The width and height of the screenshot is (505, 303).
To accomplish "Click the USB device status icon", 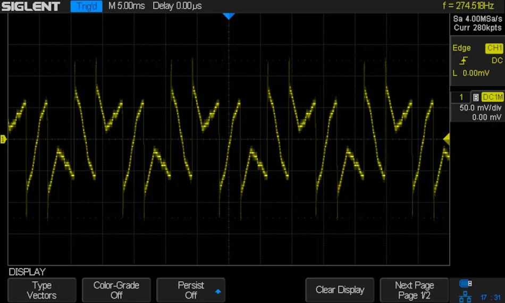I will pyautogui.click(x=465, y=283).
